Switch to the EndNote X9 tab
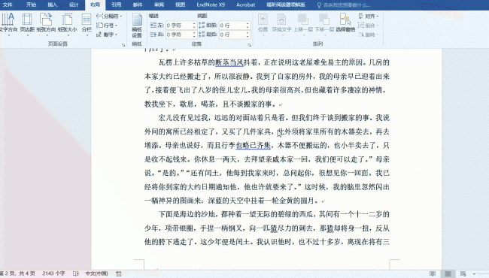The height and width of the screenshot is (278, 489). 211,5
